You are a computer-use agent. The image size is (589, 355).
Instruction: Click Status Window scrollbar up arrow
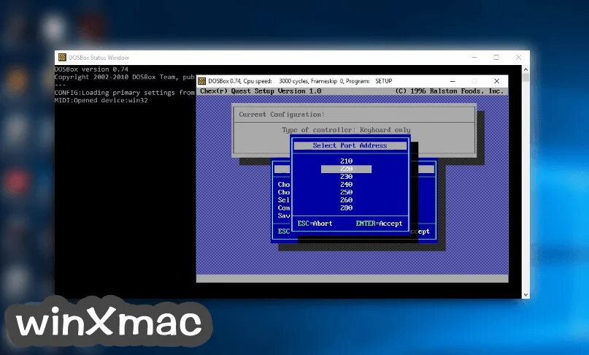coord(526,69)
